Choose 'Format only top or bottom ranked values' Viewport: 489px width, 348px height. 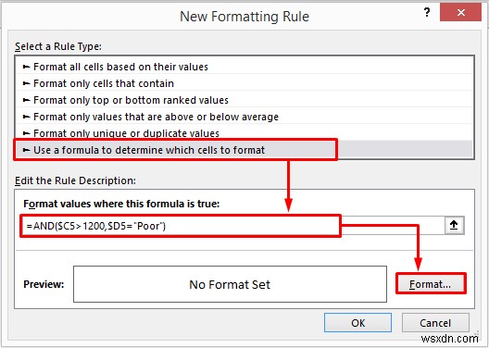[x=244, y=100]
